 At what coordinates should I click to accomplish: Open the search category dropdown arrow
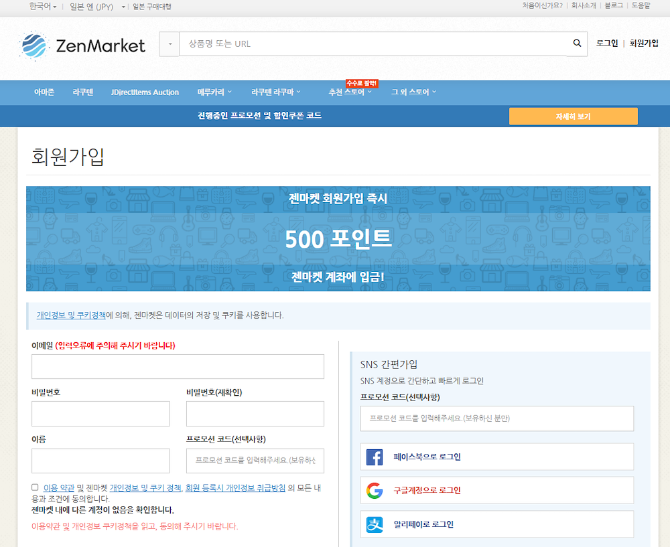tap(170, 44)
